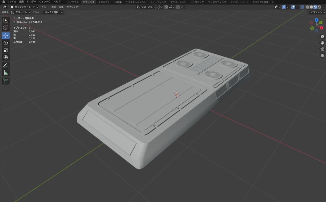
Task: Open the 編集 menu
Action: [22, 2]
